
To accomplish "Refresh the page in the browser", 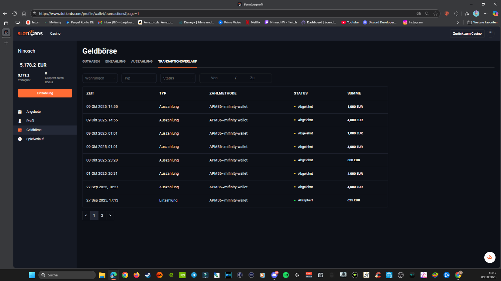I will [x=14, y=14].
